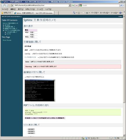Viewport: 126px width, 140px height.
Task: Click the 内容2 table cell
Action: pos(32,35)
